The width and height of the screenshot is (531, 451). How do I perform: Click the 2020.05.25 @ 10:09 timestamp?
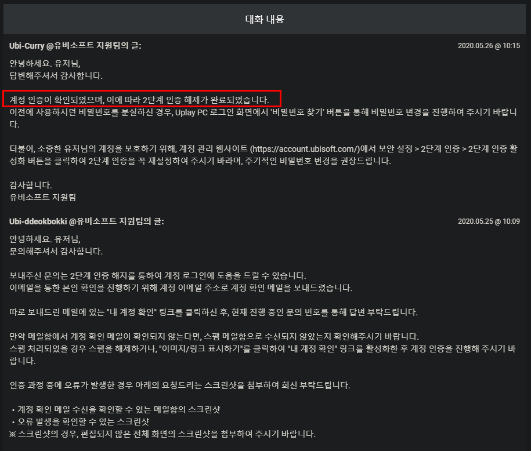(489, 221)
